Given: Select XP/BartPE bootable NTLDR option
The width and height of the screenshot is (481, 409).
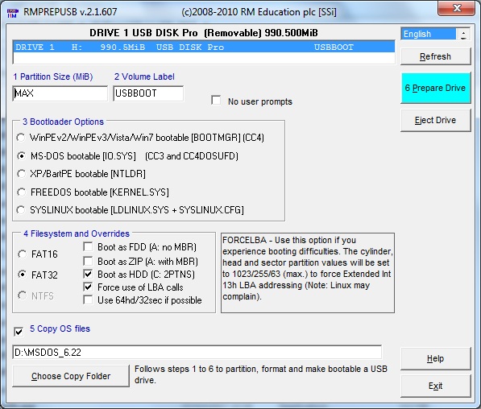Looking at the screenshot, I should point(21,174).
